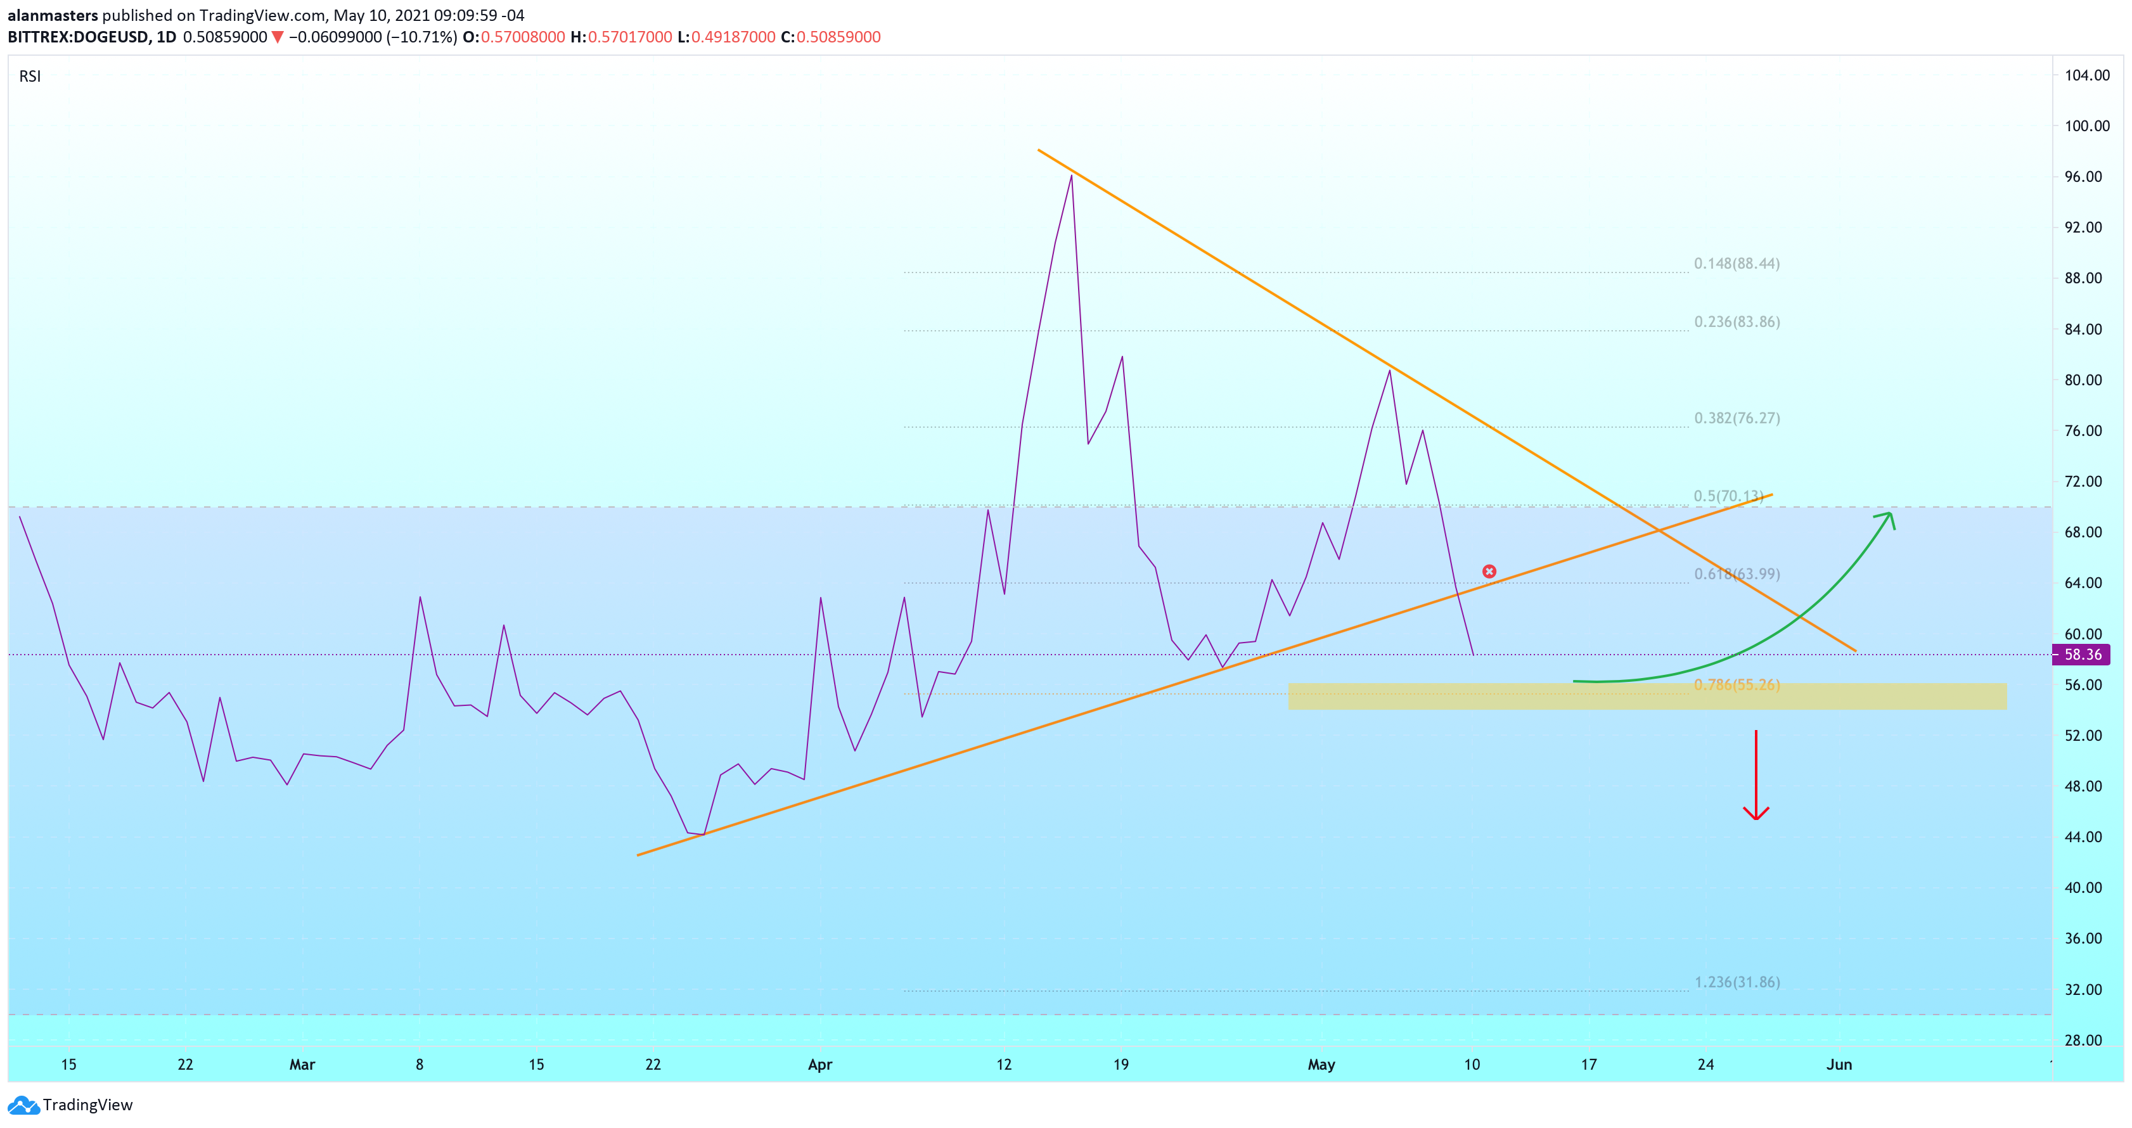
Task: Click the 24 date label on the time axis
Action: pos(1705,1064)
